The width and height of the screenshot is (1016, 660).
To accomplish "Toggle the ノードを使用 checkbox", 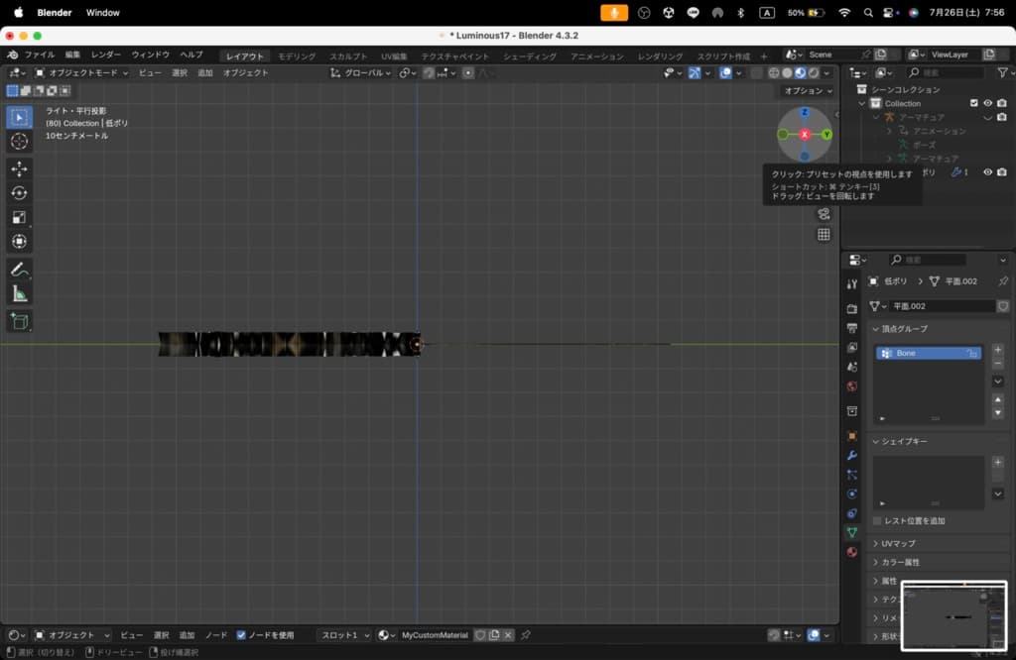I will (241, 635).
